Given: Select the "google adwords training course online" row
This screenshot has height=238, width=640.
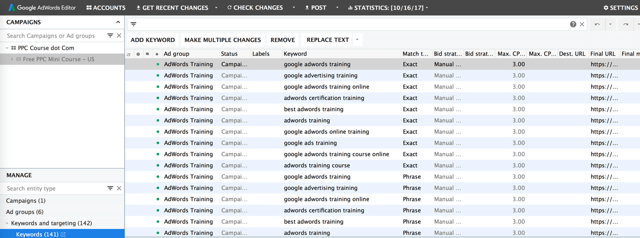Looking at the screenshot, I should pos(383,154).
